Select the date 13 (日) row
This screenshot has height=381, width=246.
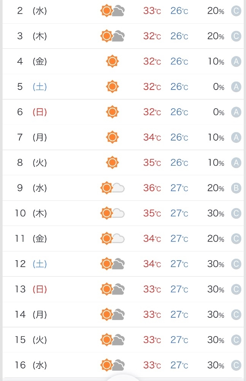(123, 289)
